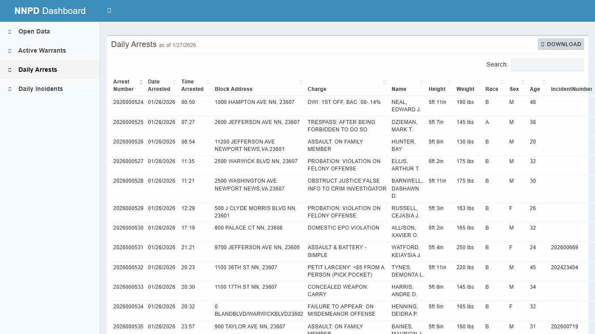Viewport: 595px width, 334px height.
Task: Click the Daily Incidents sidebar icon
Action: (x=10, y=89)
